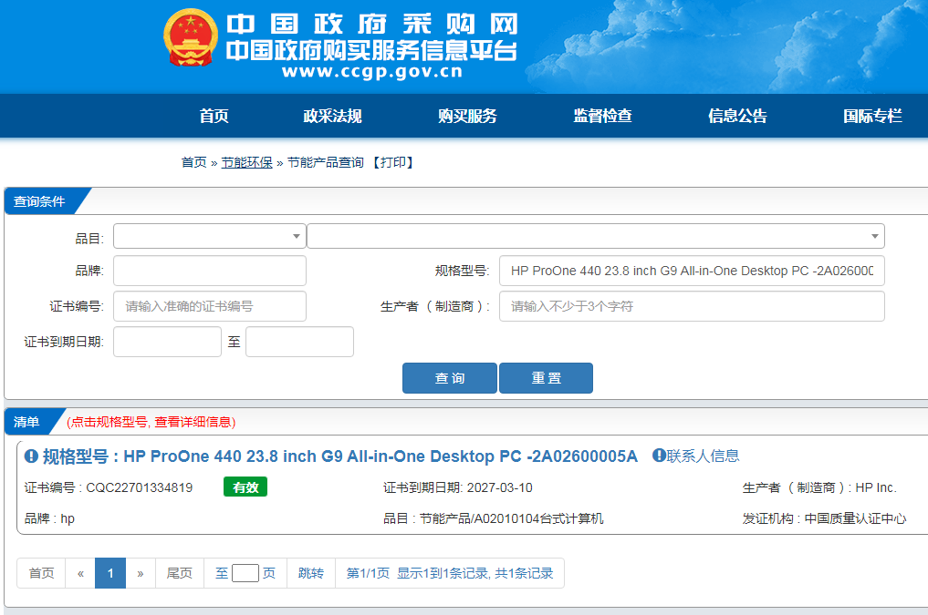Expand the wide second 品目 dropdown

pyautogui.click(x=595, y=236)
